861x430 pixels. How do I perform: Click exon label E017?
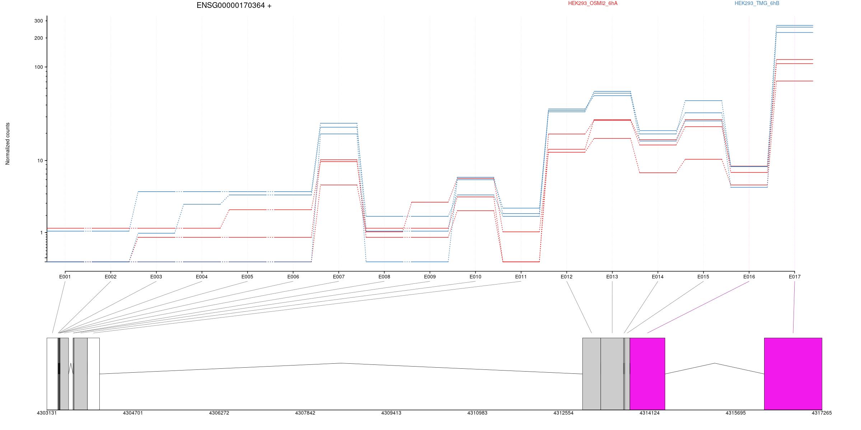coord(795,277)
